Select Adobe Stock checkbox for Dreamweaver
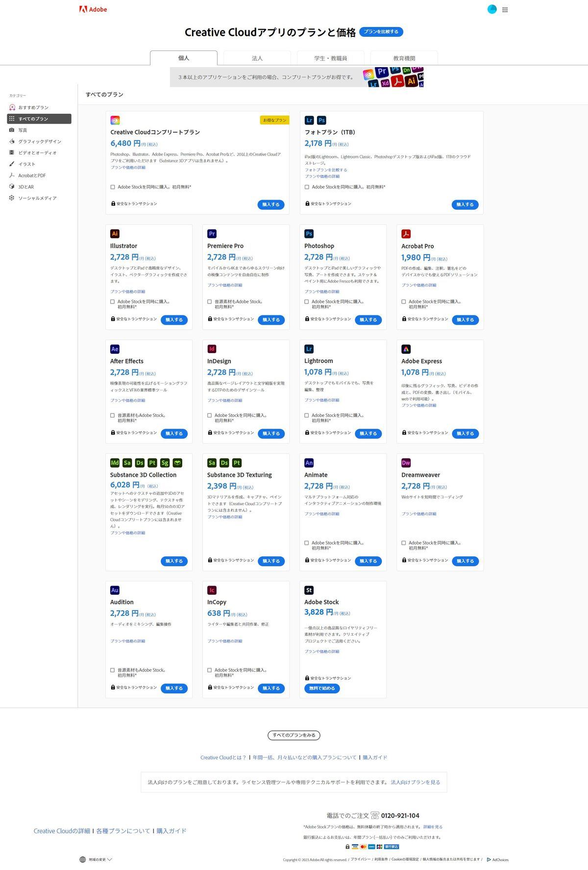The image size is (588, 870). click(403, 543)
